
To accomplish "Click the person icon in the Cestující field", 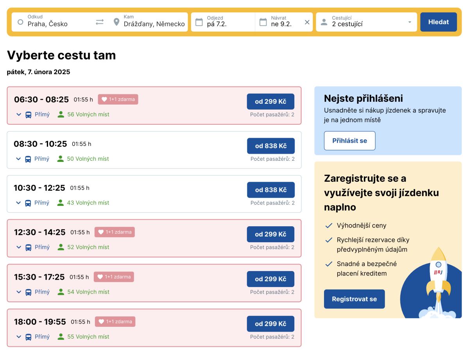I will tap(324, 22).
